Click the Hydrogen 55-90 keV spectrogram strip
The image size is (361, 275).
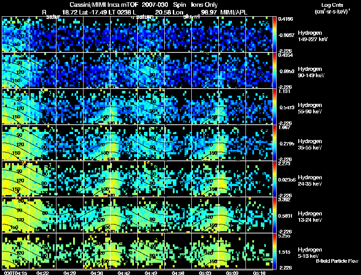pos(137,107)
